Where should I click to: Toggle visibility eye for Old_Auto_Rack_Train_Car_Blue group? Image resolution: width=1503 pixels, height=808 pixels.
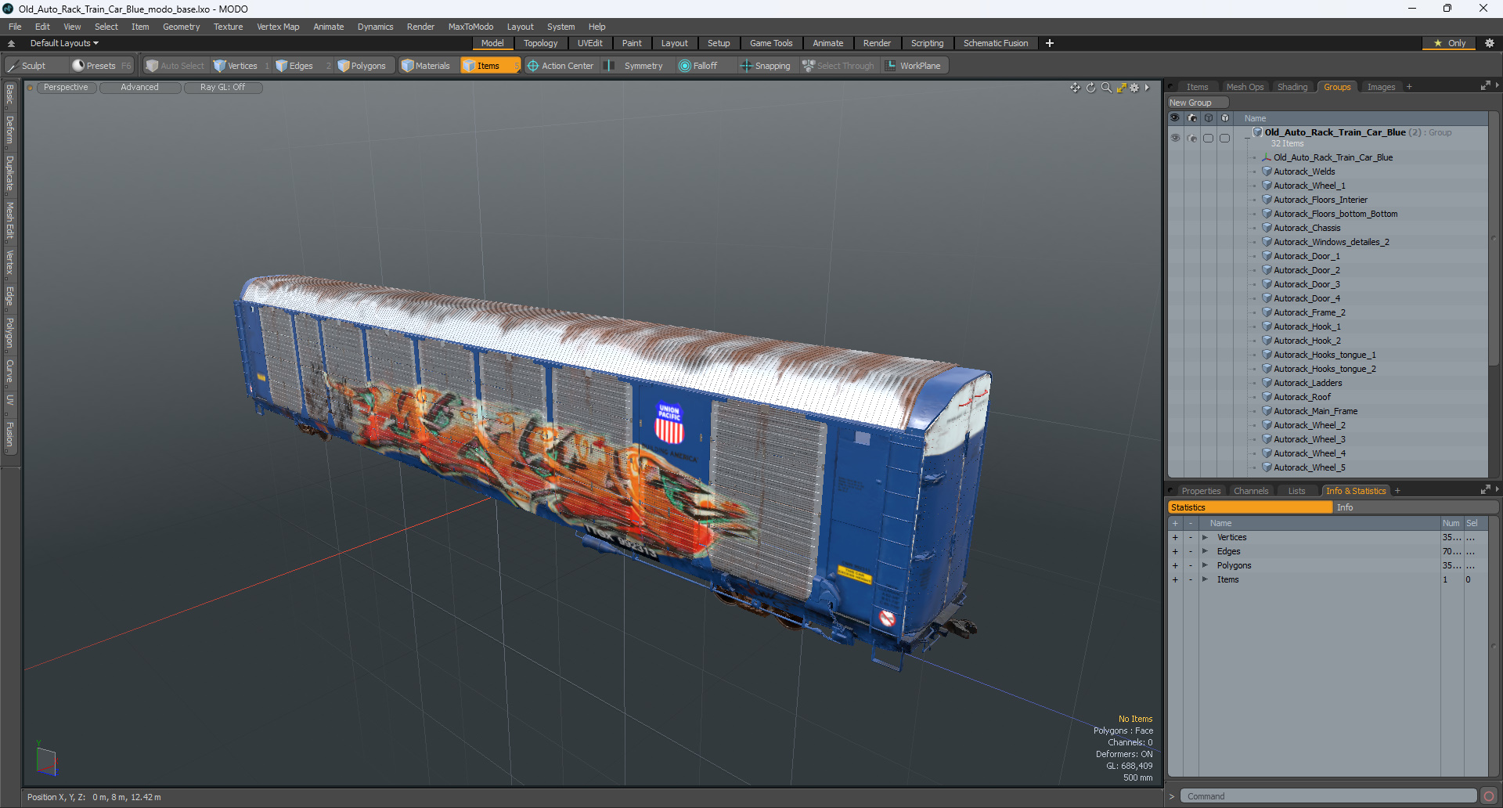(1175, 138)
